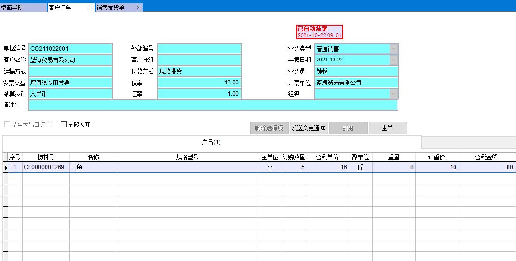Click the 外部编号 input field

click(199, 49)
